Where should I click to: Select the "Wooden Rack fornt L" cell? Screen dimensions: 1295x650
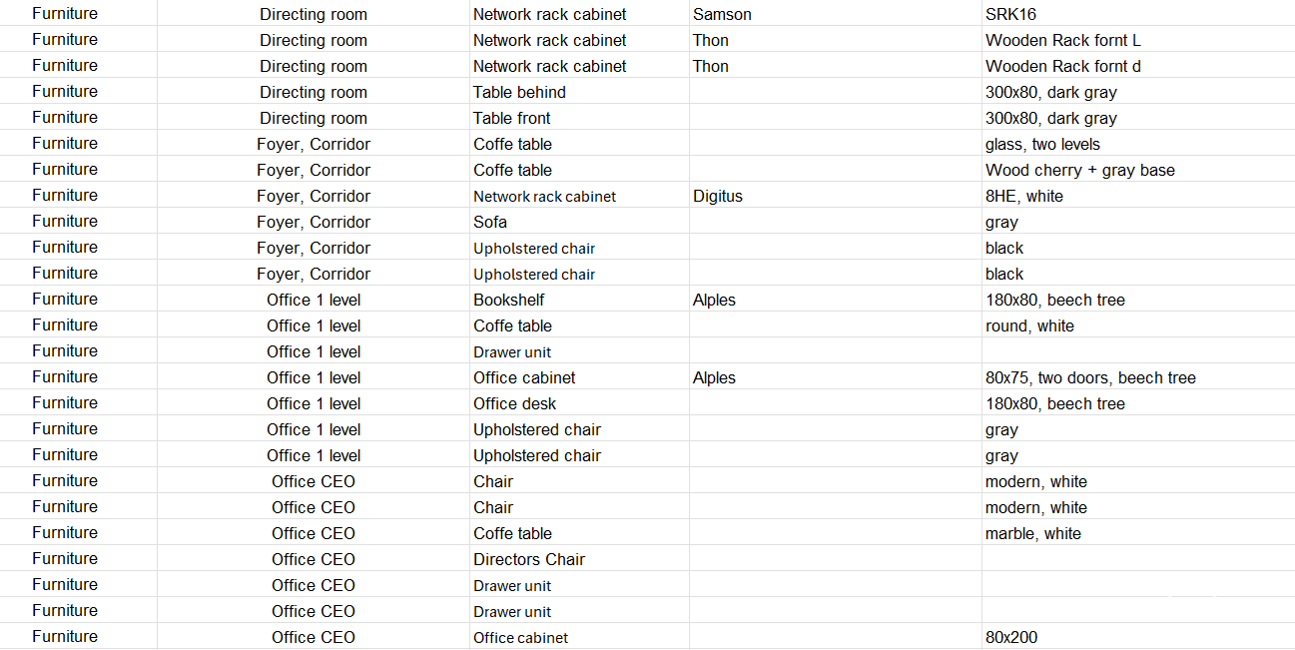pos(1062,40)
